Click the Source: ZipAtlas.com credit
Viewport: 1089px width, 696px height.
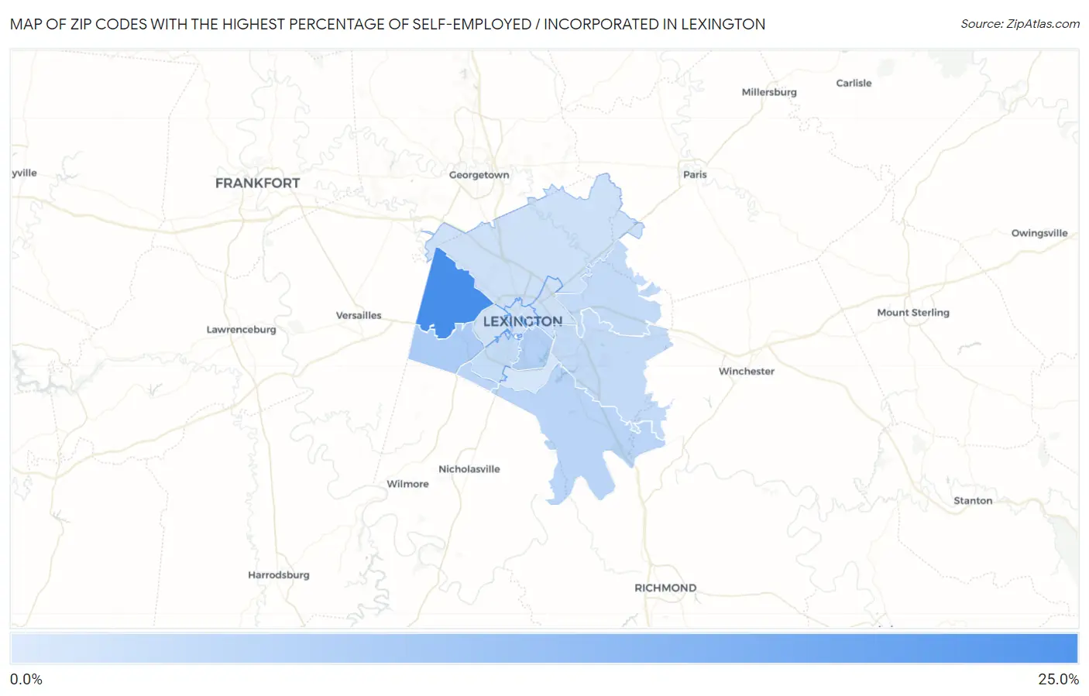coord(1020,24)
